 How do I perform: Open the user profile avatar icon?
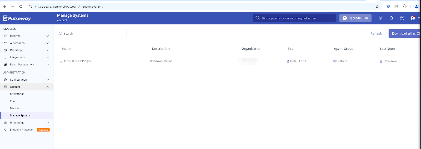(x=413, y=18)
